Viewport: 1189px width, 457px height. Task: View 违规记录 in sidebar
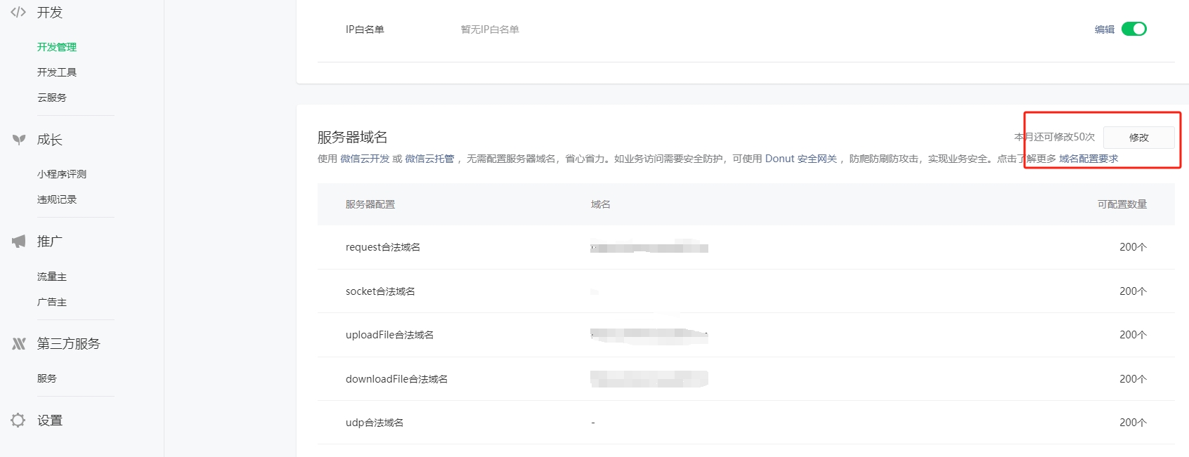pyautogui.click(x=57, y=199)
